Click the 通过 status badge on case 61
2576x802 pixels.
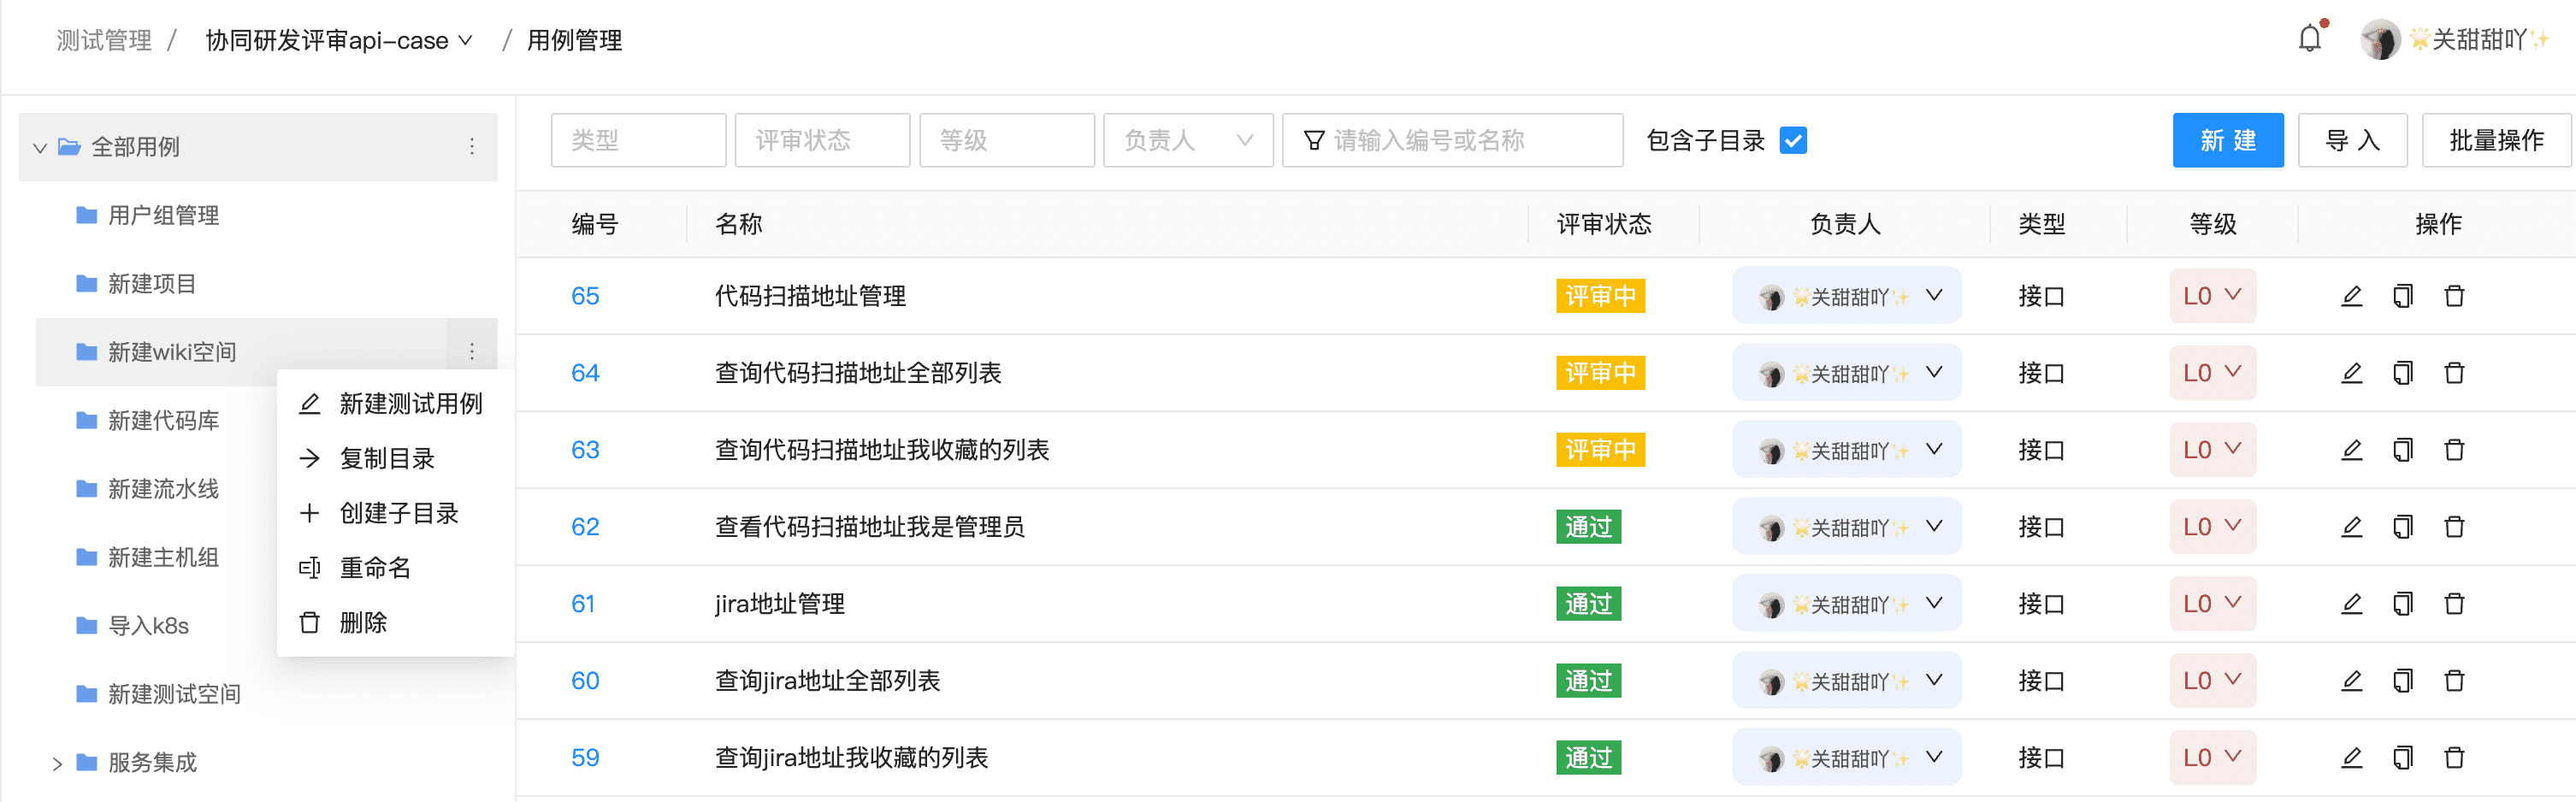pyautogui.click(x=1588, y=604)
